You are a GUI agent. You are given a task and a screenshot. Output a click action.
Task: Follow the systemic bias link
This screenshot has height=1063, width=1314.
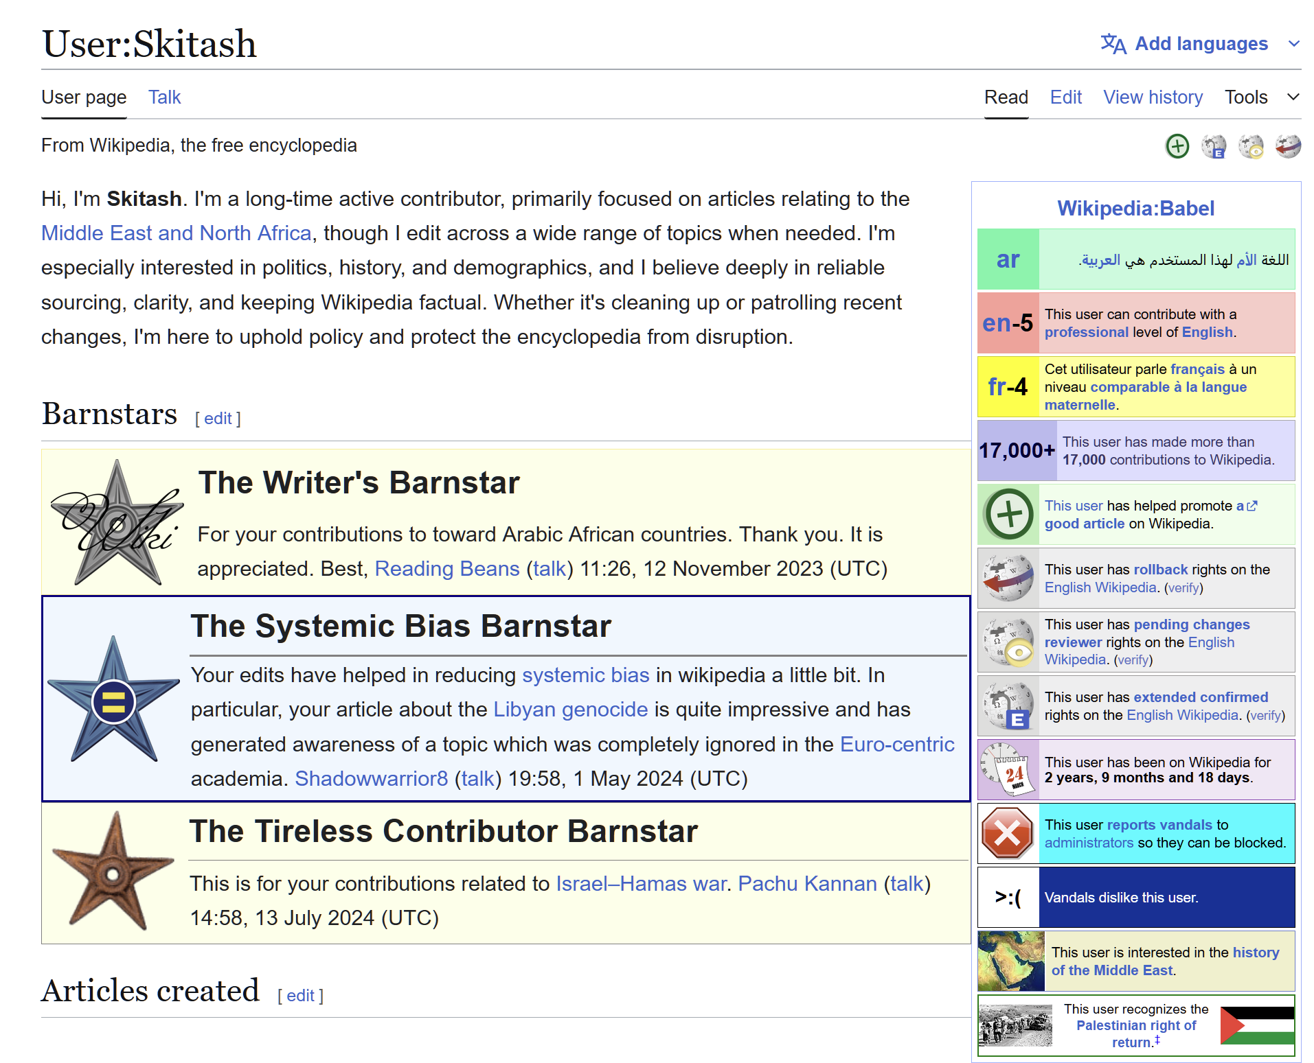click(586, 675)
